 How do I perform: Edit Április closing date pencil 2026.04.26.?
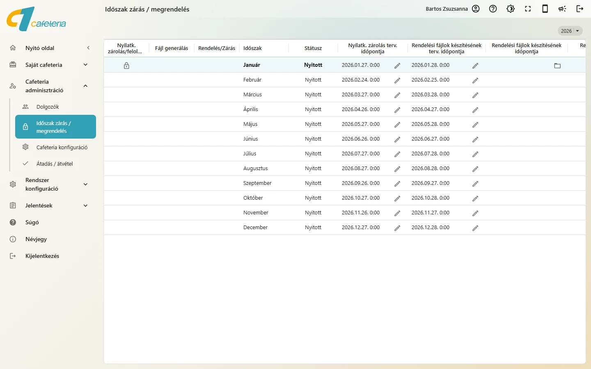pos(397,110)
